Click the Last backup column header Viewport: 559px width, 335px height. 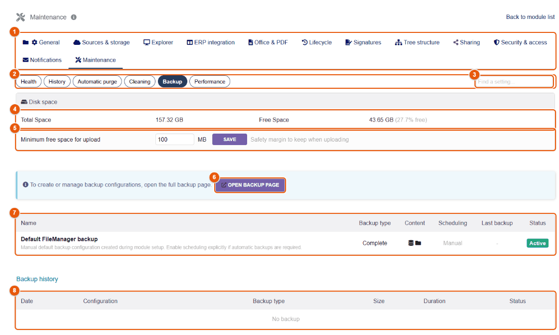497,223
